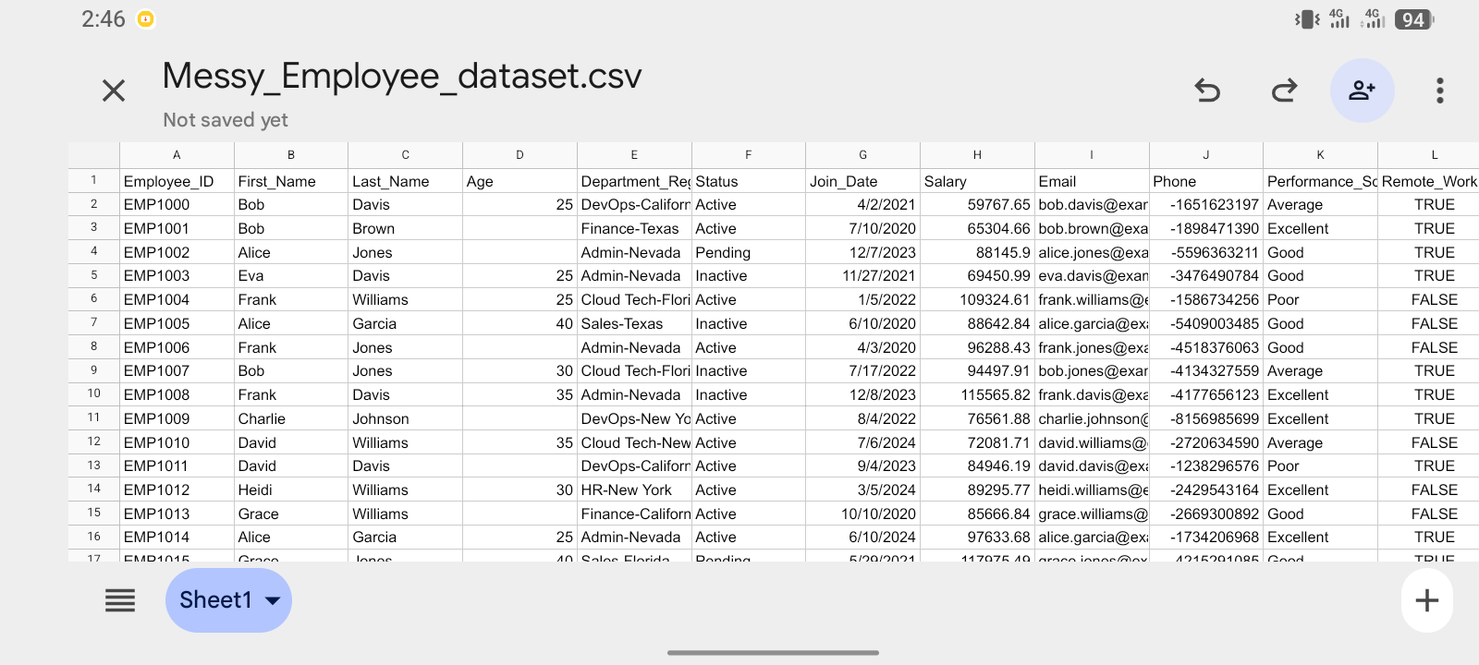Tap the undo arrow icon
The width and height of the screenshot is (1479, 665).
(1207, 91)
